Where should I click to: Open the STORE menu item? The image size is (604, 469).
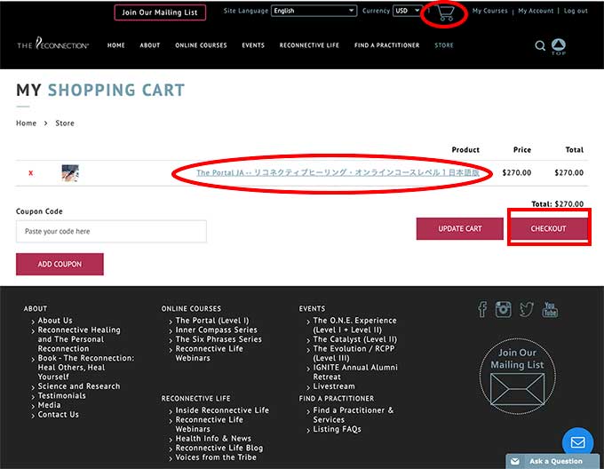coord(444,45)
